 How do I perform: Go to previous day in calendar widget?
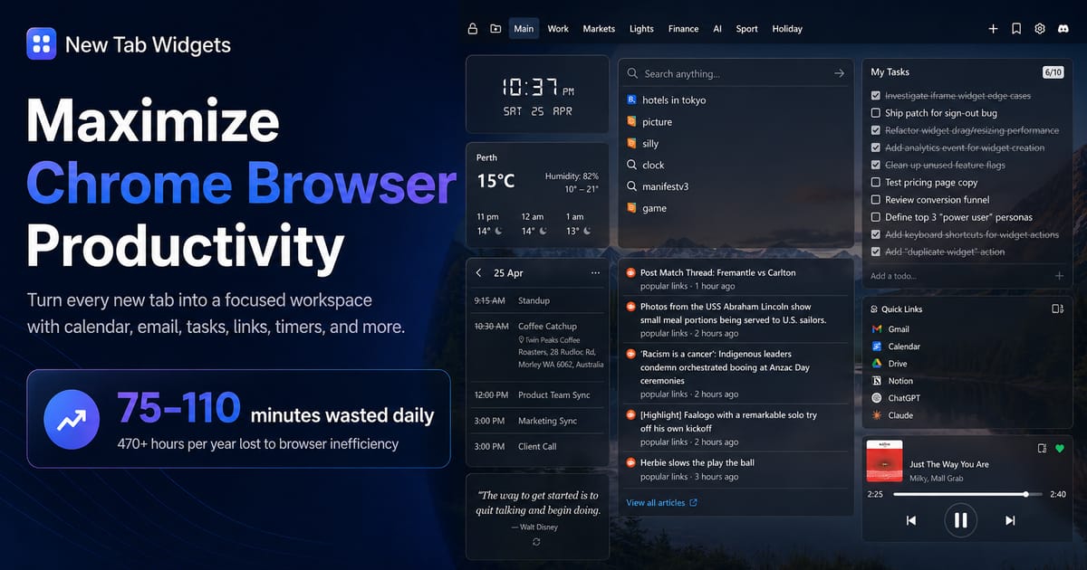tap(479, 273)
